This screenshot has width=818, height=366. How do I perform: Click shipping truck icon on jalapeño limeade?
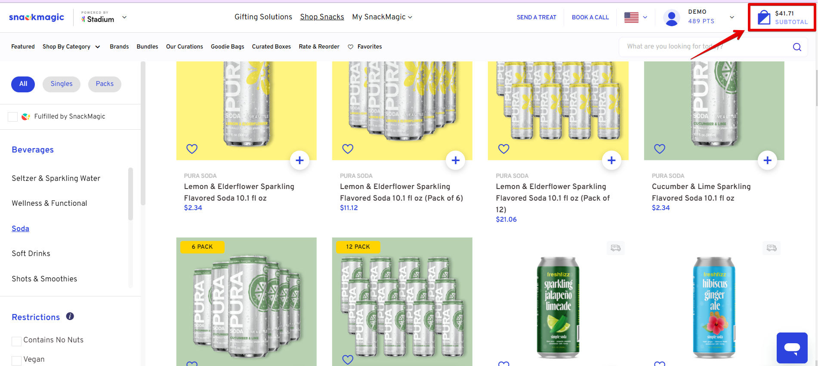[616, 248]
